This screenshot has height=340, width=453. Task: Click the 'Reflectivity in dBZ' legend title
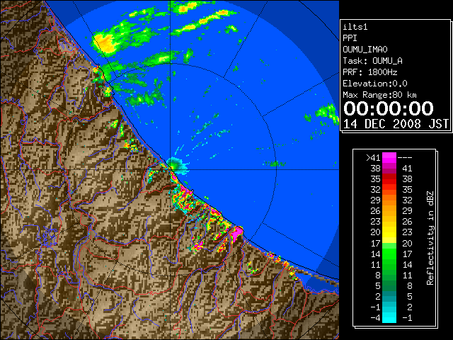(430, 238)
